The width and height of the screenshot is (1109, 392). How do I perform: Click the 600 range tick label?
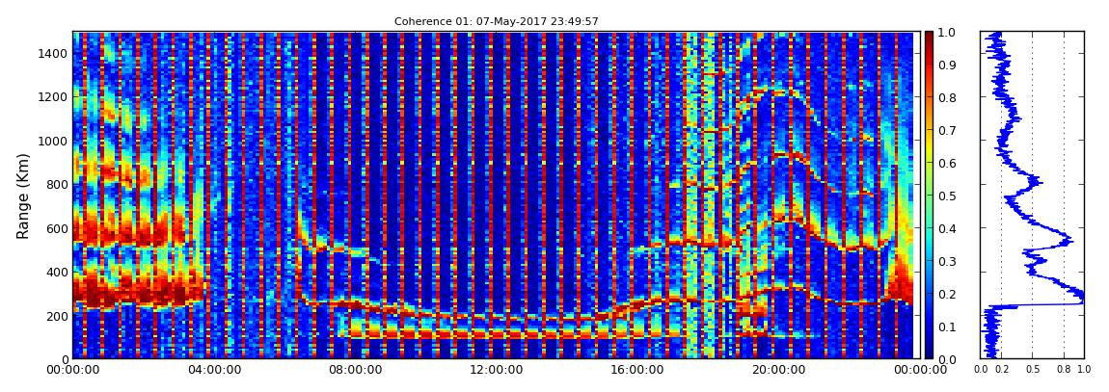(x=57, y=228)
